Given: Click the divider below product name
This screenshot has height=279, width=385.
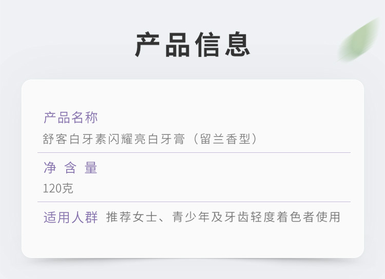Looking at the screenshot, I should (x=194, y=152).
